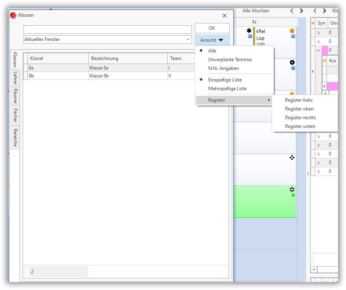346x290 pixels.
Task: Click the Ansicht button
Action: click(212, 40)
